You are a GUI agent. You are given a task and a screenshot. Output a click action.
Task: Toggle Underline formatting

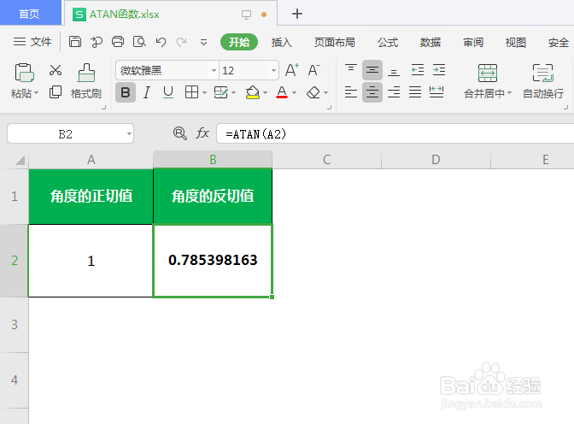pyautogui.click(x=168, y=92)
